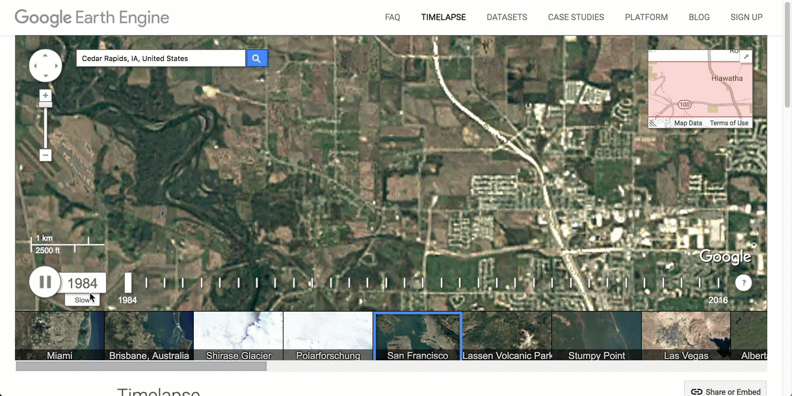This screenshot has width=792, height=396.
Task: Zoom in with the plus button
Action: pyautogui.click(x=46, y=95)
